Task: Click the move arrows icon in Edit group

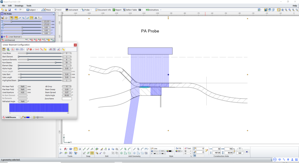Action: [104, 153]
